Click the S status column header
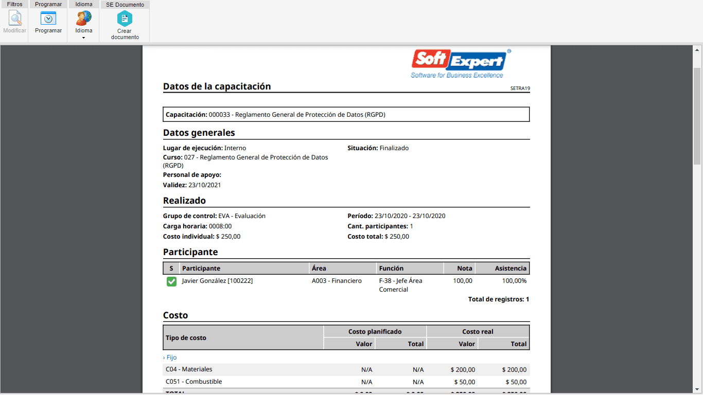The image size is (703, 395). tap(171, 268)
